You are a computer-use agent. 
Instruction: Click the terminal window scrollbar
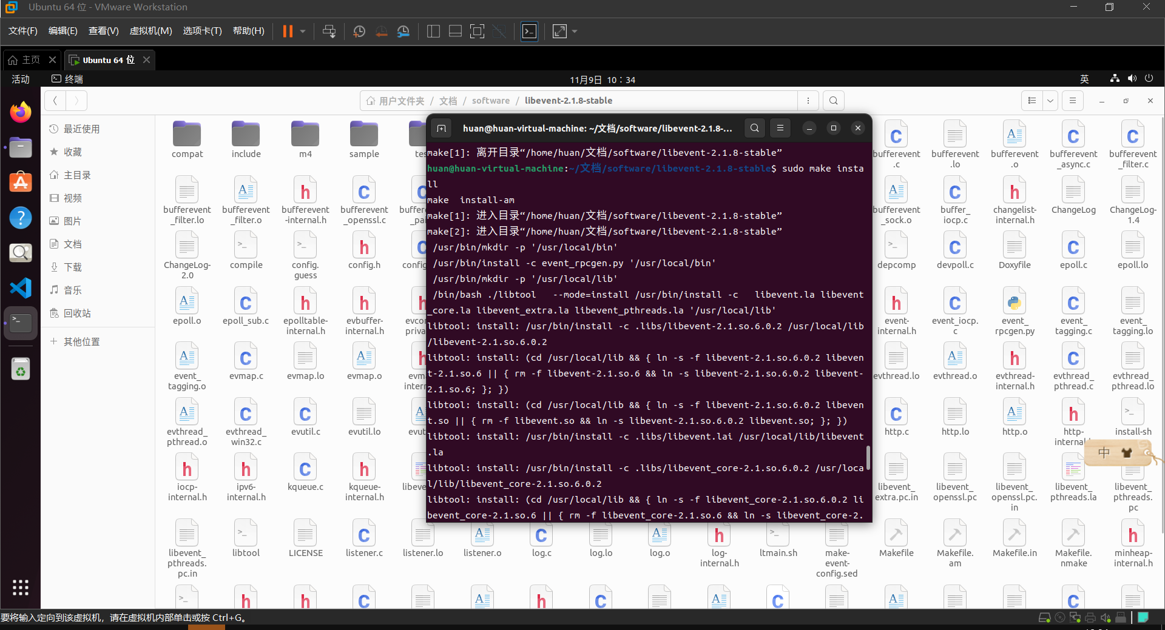click(x=868, y=459)
